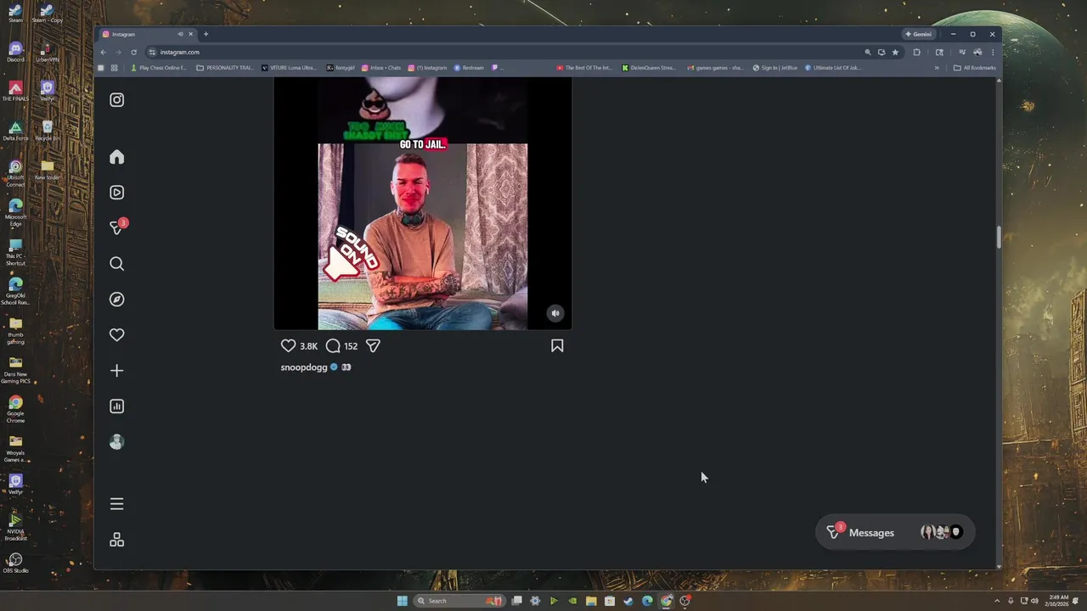Image resolution: width=1087 pixels, height=611 pixels.
Task: Open a new Chrome tab
Action: coord(206,34)
